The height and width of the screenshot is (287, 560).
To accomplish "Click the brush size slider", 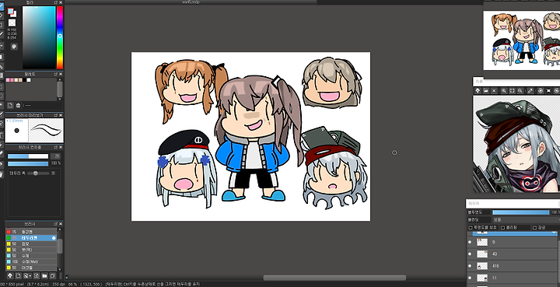I will point(28,156).
